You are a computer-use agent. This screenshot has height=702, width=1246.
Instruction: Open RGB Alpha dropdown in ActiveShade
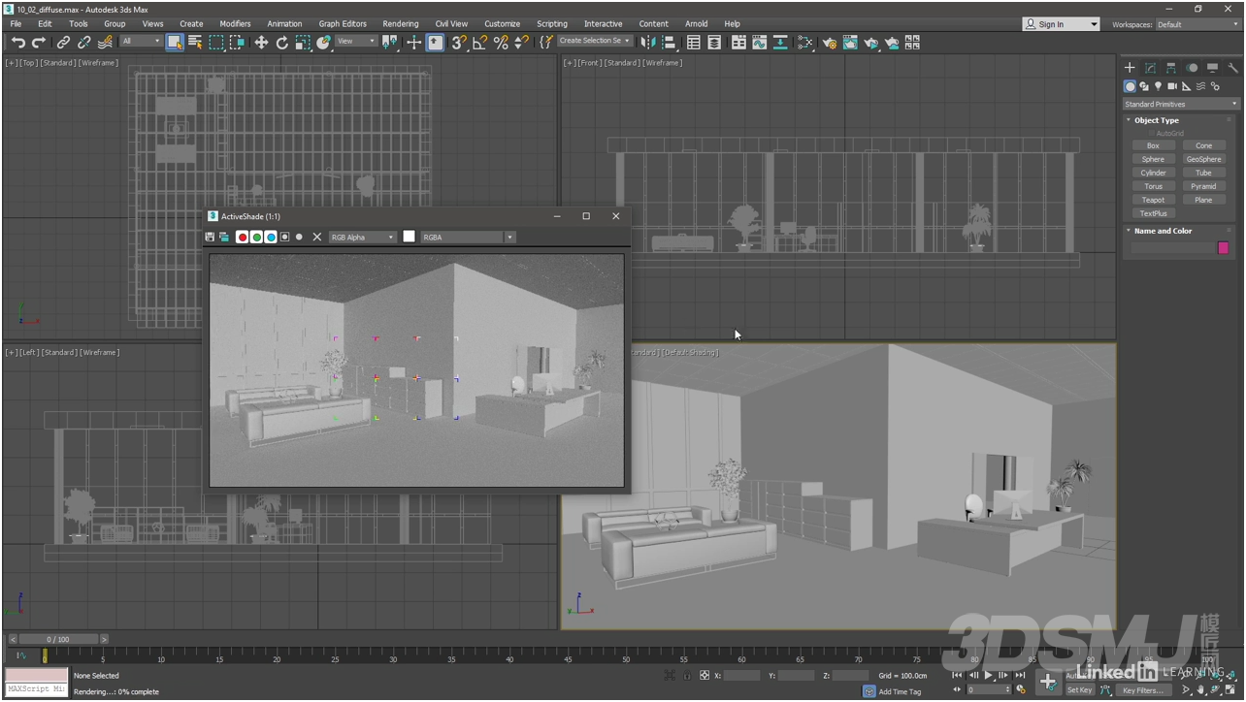[x=363, y=237]
